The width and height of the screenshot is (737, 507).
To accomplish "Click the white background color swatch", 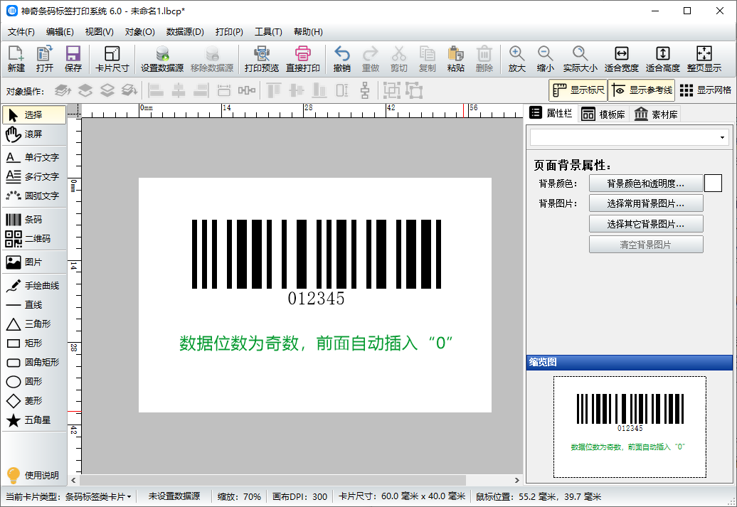I will 713,183.
